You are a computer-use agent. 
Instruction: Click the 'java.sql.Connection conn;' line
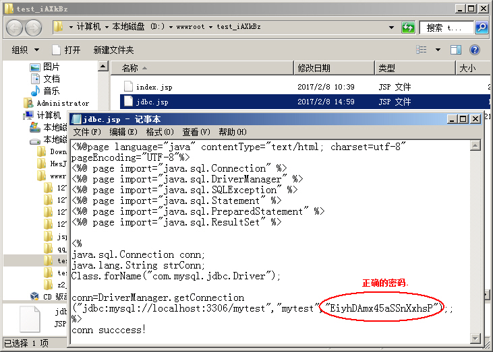click(138, 254)
